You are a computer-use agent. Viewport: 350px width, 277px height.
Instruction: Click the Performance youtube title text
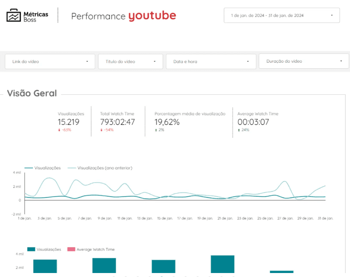pos(123,15)
